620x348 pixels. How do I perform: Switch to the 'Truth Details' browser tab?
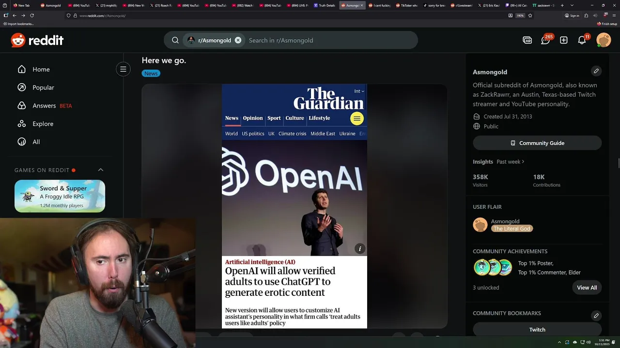pyautogui.click(x=325, y=5)
